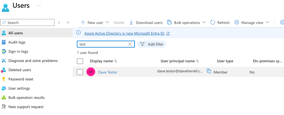Expand the New user dropdown chevron
This screenshot has width=284, height=115.
tap(107, 22)
